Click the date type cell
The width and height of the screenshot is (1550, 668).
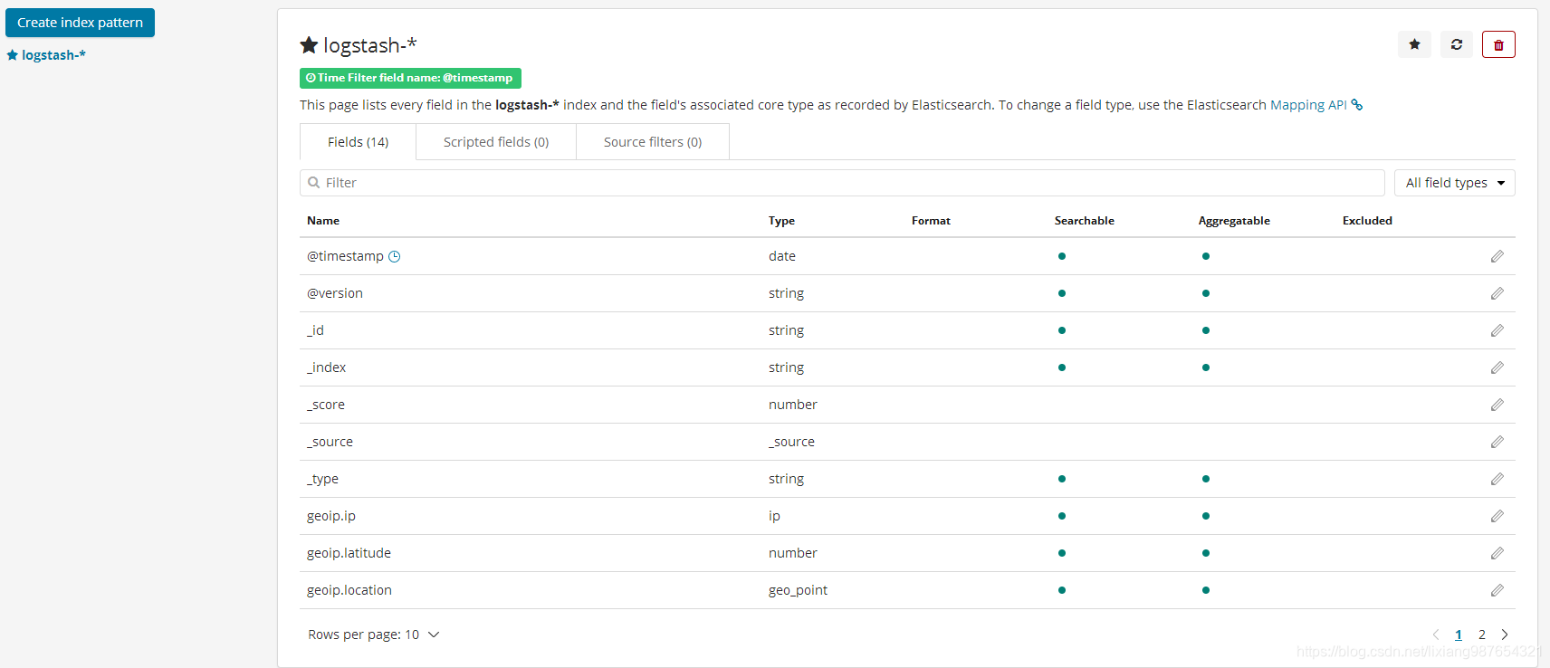782,256
